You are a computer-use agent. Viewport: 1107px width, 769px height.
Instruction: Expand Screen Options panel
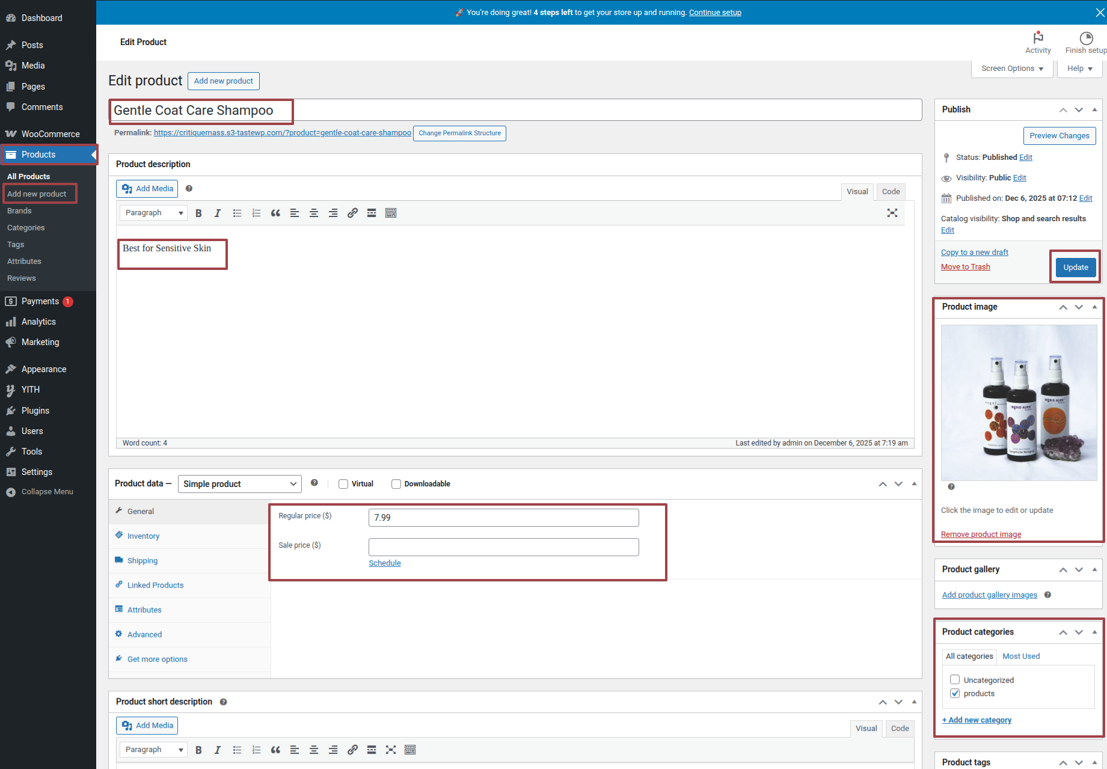(1012, 69)
